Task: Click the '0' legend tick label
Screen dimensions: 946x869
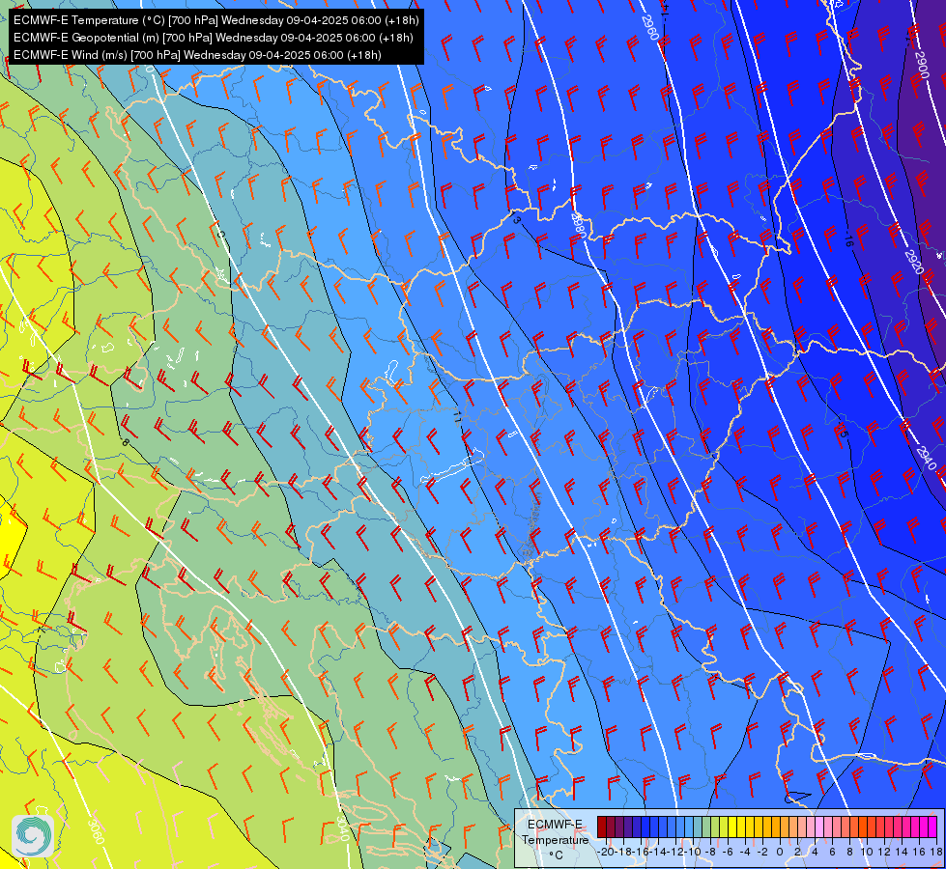Action: pos(780,852)
